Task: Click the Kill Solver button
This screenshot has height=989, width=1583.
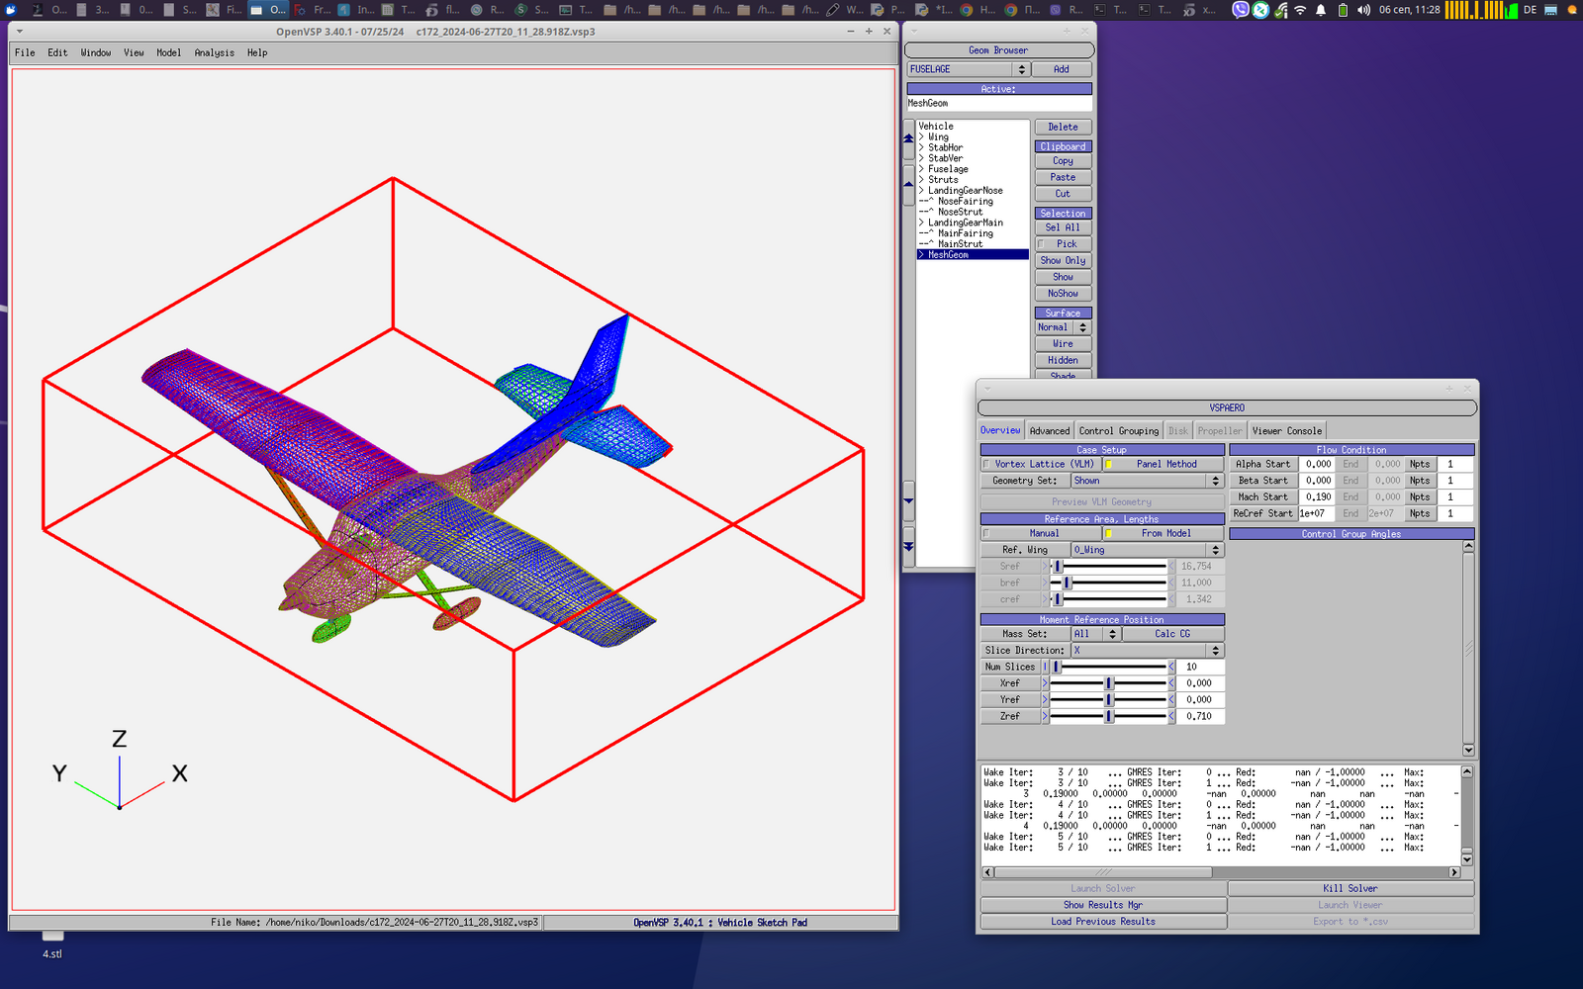Action: click(x=1350, y=888)
